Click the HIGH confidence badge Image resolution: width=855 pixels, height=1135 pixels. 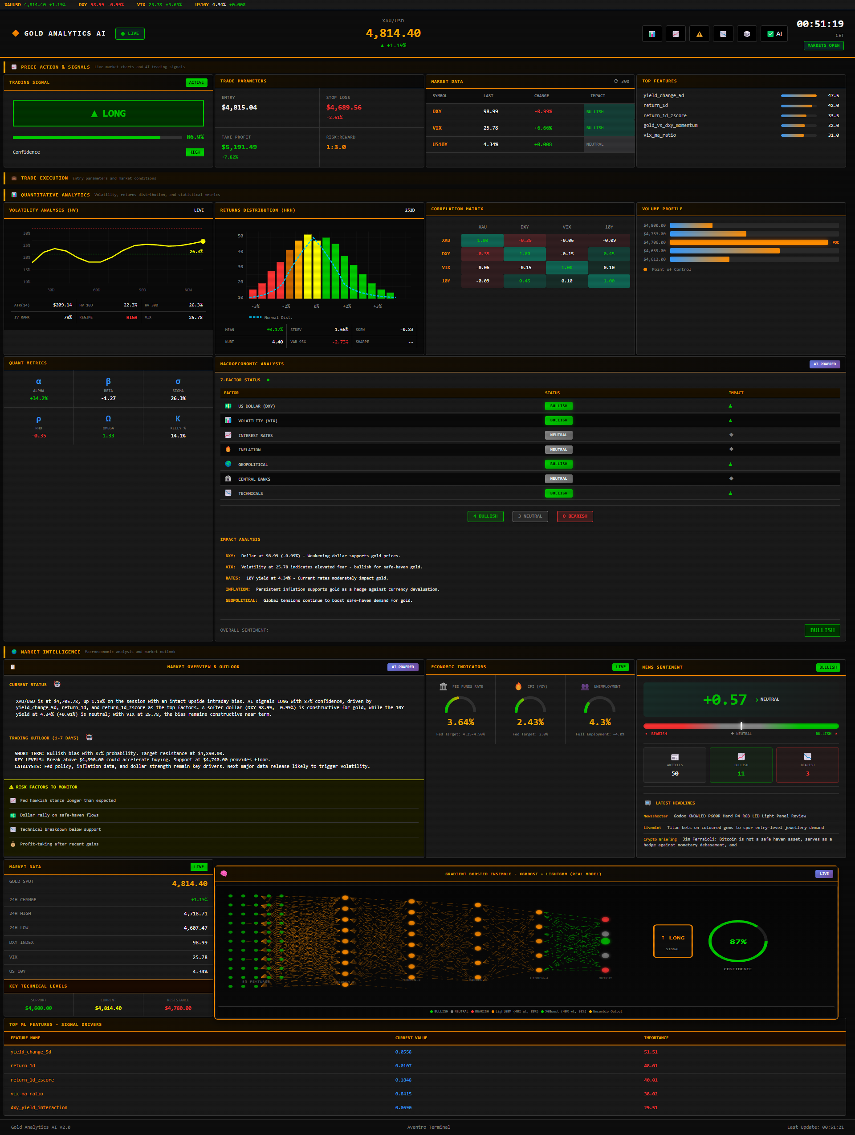(x=195, y=152)
